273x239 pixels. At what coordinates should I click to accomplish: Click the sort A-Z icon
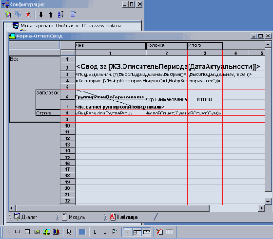point(60,15)
